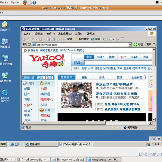
Task: Click the Mail envelope icon in IE toolbar
Action: [x=111, y=39]
